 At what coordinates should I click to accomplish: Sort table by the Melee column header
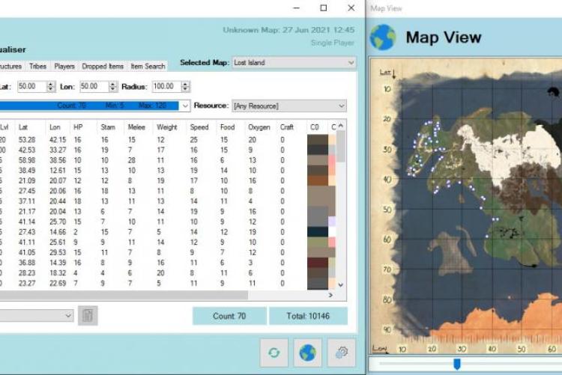pos(136,127)
